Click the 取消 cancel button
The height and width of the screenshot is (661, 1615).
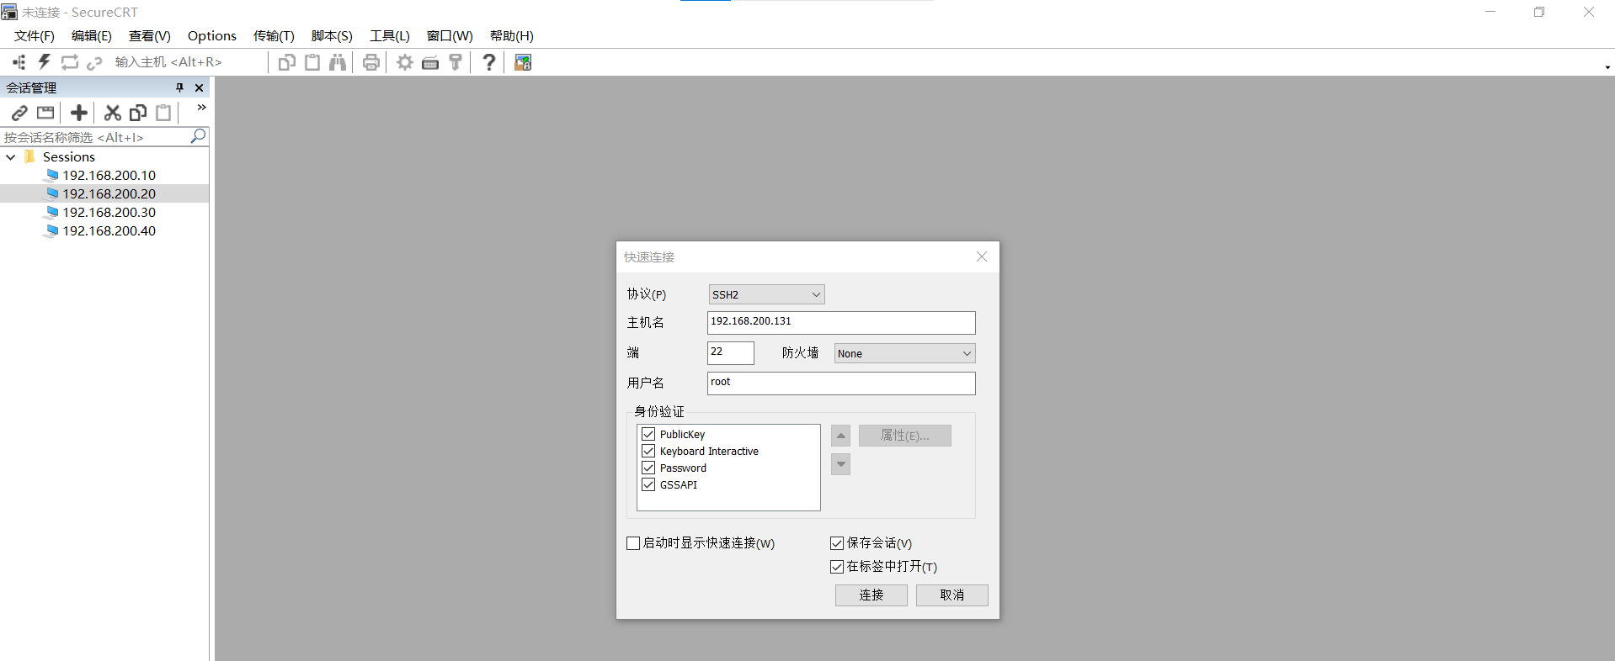952,595
